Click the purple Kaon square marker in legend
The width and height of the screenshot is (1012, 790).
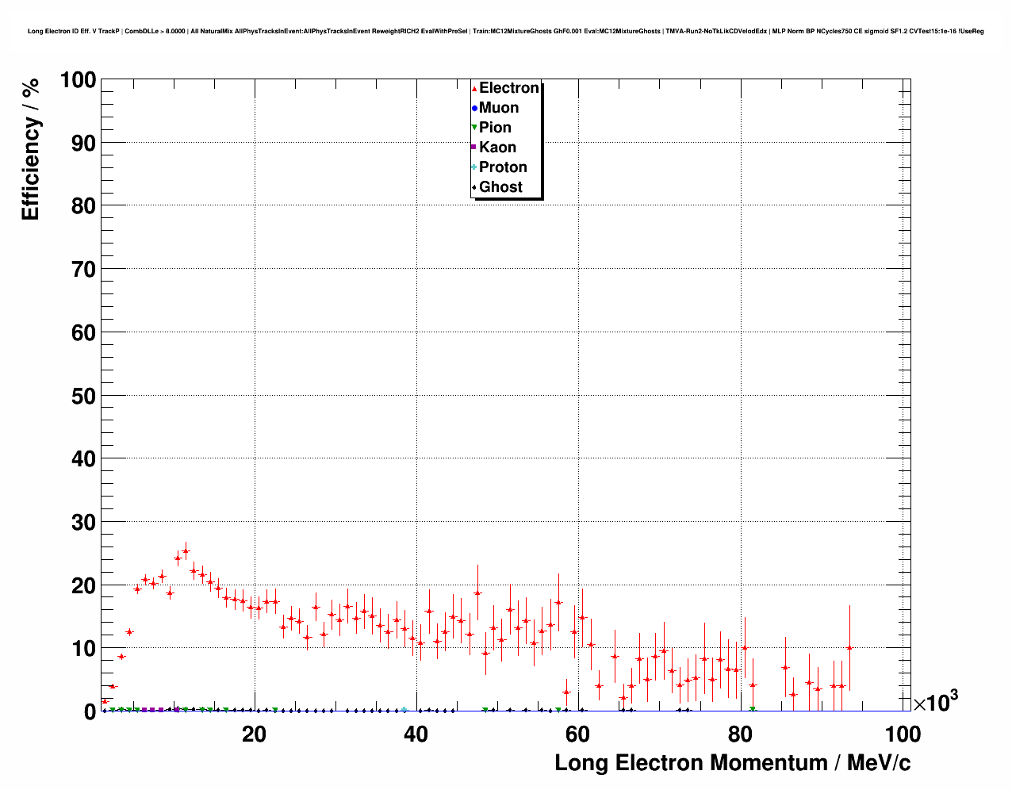click(x=474, y=148)
